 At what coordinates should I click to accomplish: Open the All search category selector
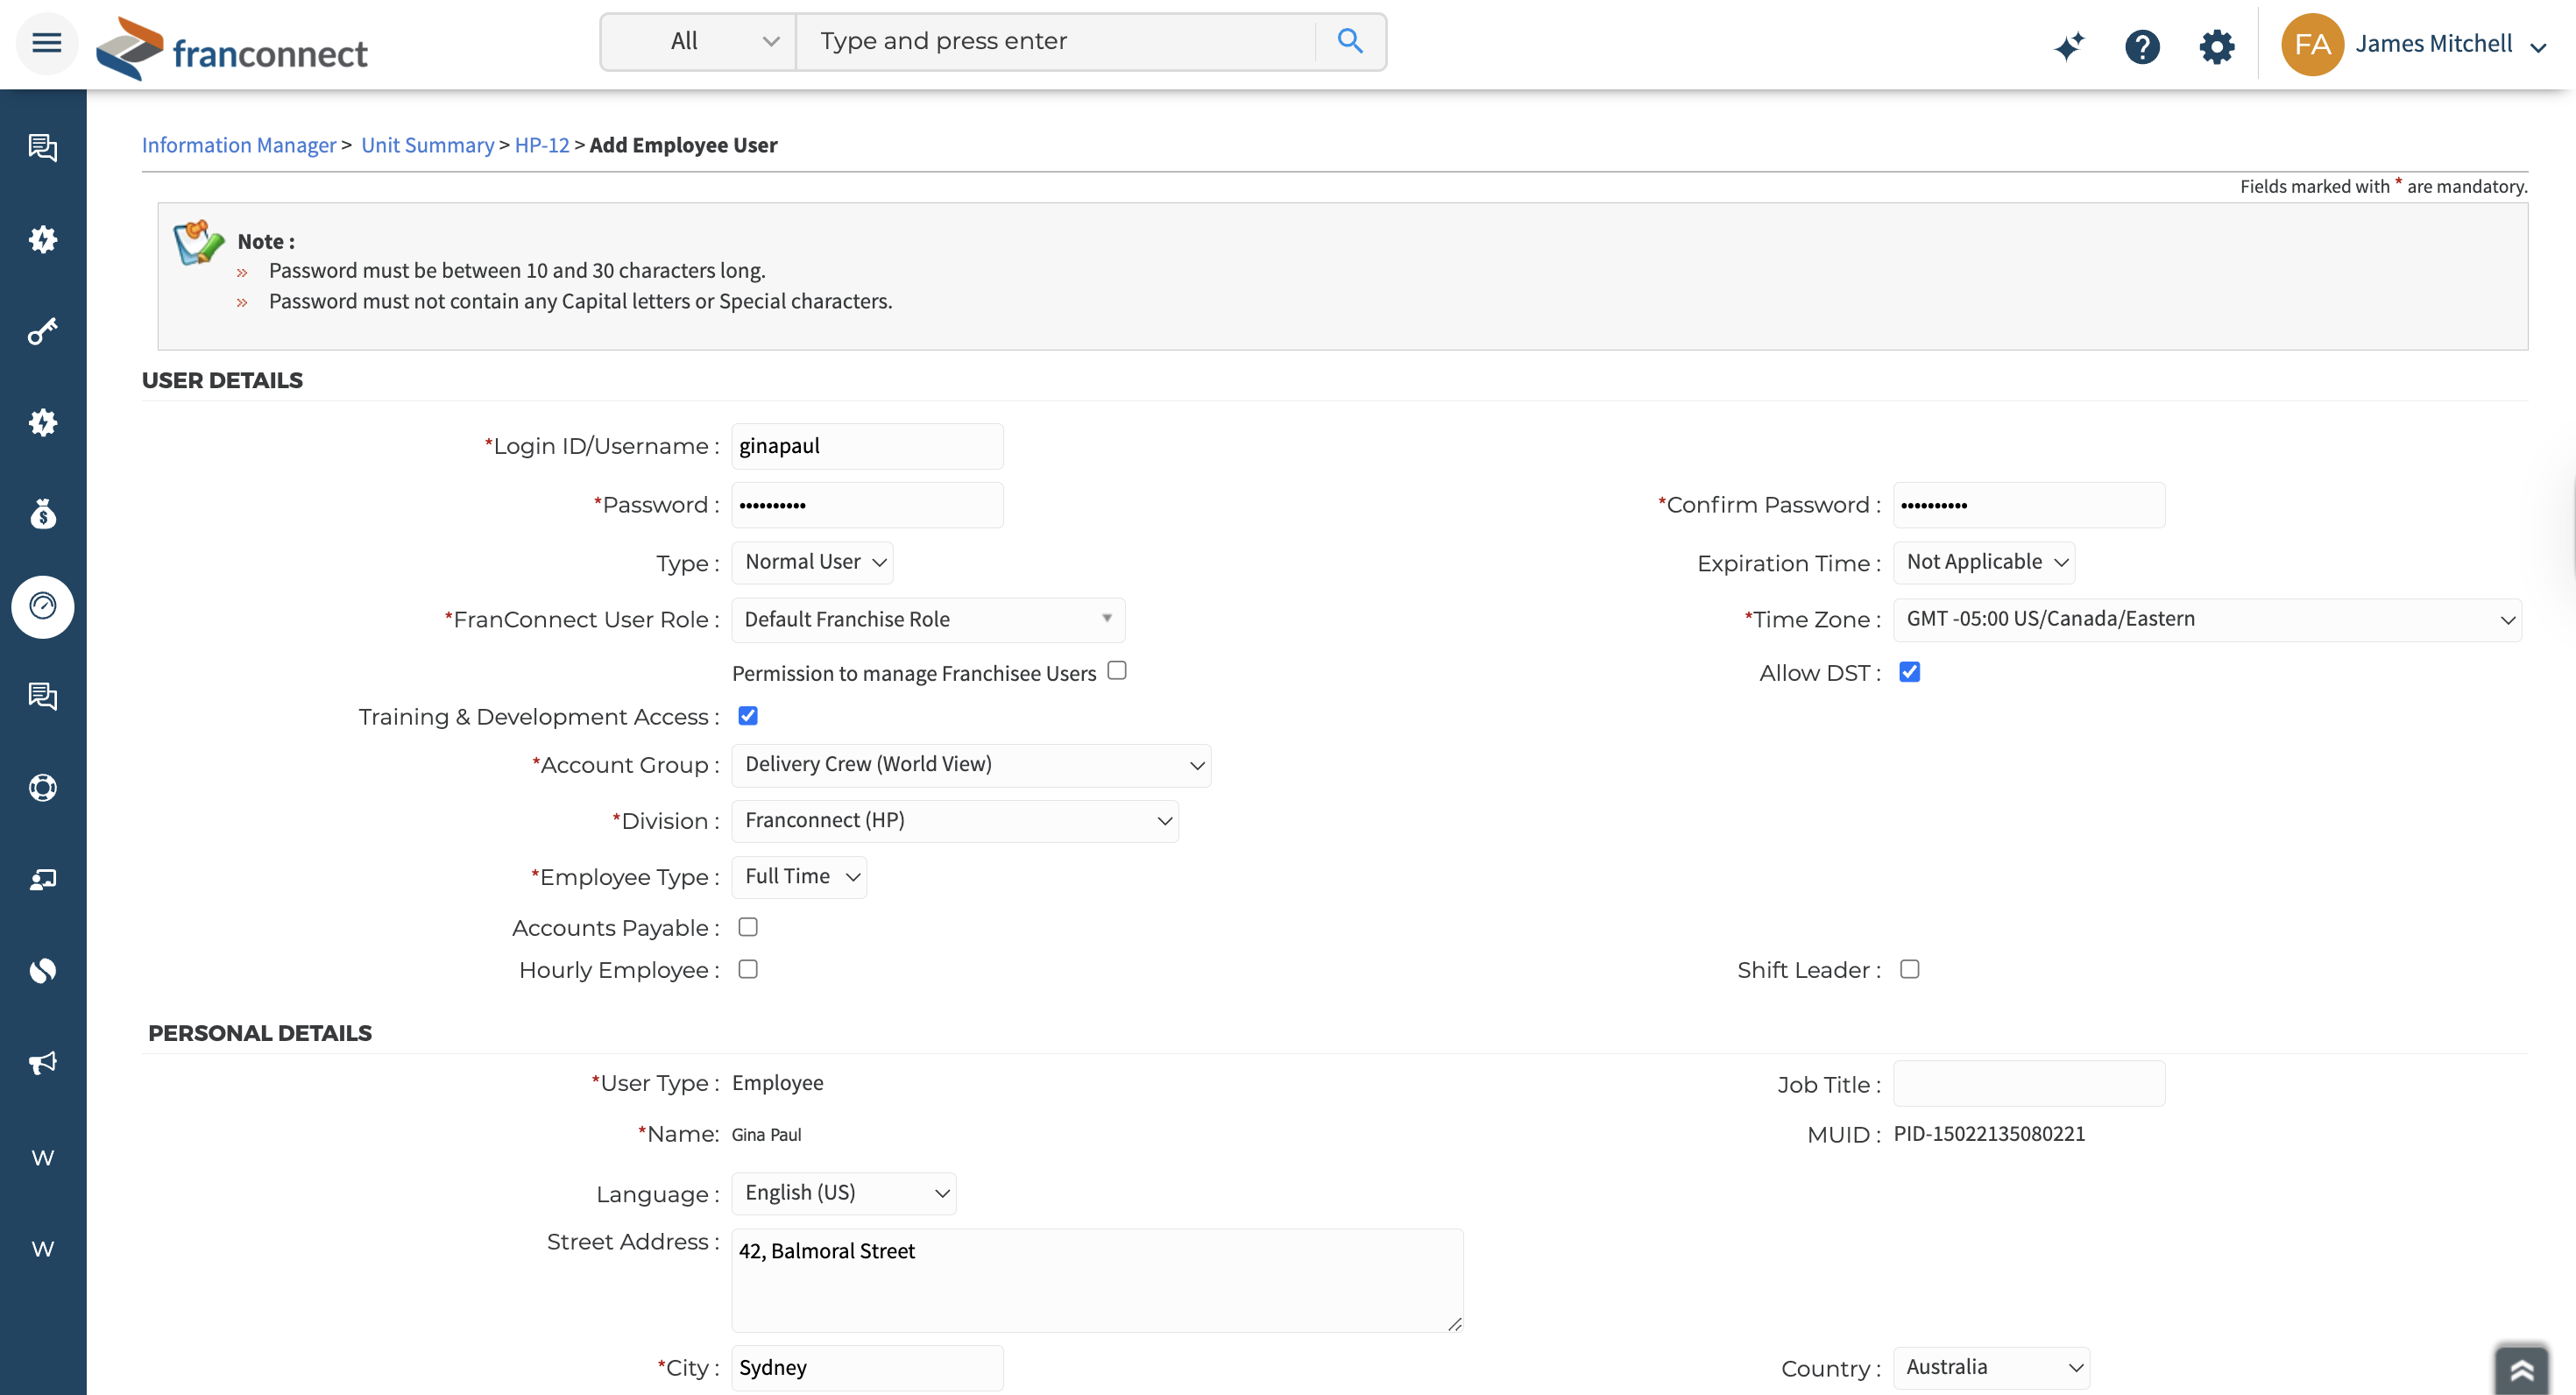(698, 42)
